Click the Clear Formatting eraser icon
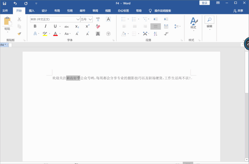 coord(98,26)
